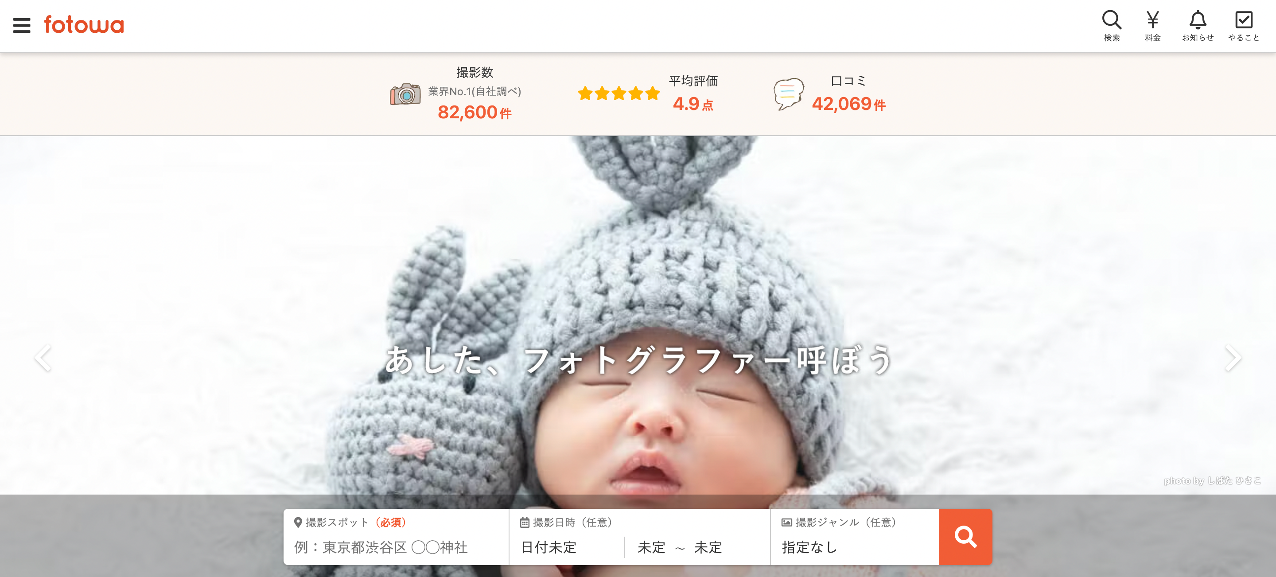Show previous slide with left arrow
The image size is (1276, 577).
43,358
